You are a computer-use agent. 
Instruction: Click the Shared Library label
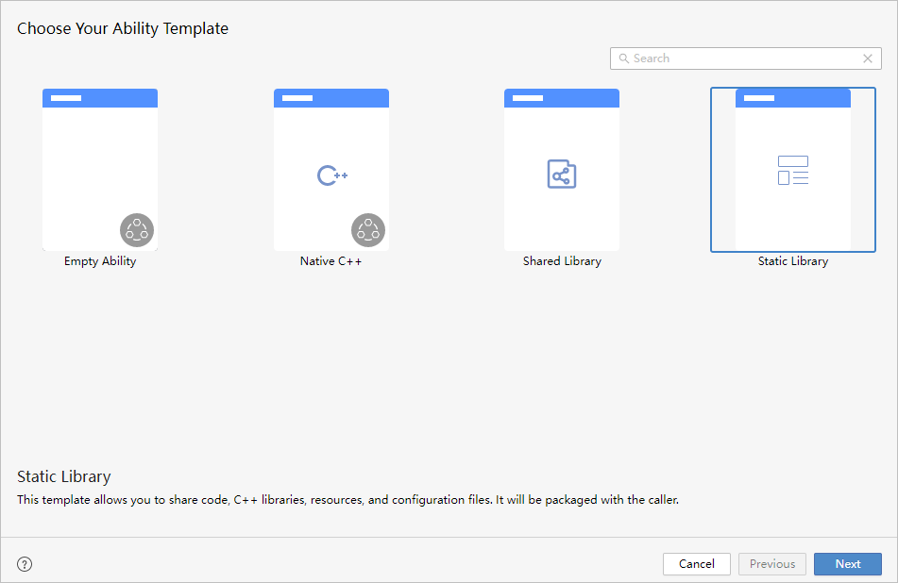pyautogui.click(x=562, y=261)
